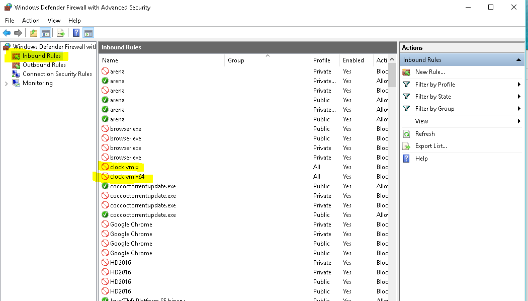The width and height of the screenshot is (528, 301).
Task: Click the New Rule... action icon
Action: click(407, 72)
